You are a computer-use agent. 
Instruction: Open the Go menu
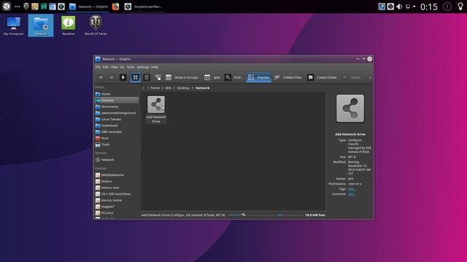pos(122,67)
